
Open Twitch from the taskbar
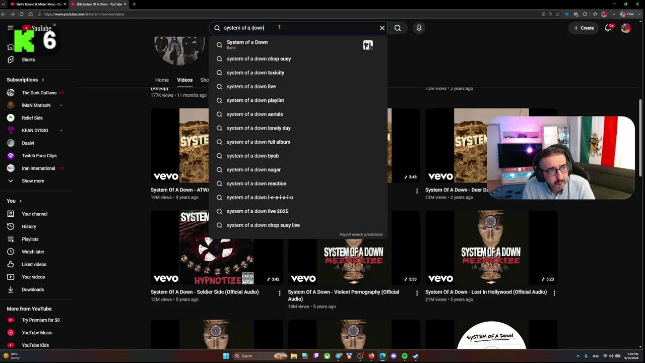click(316, 356)
